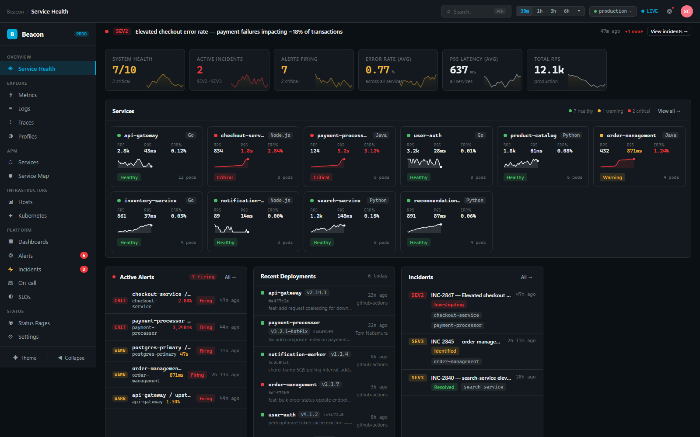Click the Dashboards grid icon
This screenshot has height=437, width=700.
tap(10, 242)
